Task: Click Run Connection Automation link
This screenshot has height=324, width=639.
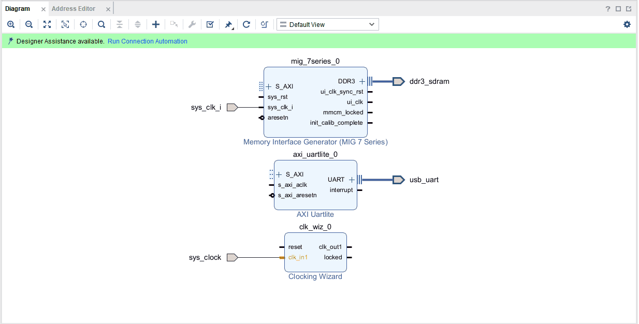Action: click(148, 41)
